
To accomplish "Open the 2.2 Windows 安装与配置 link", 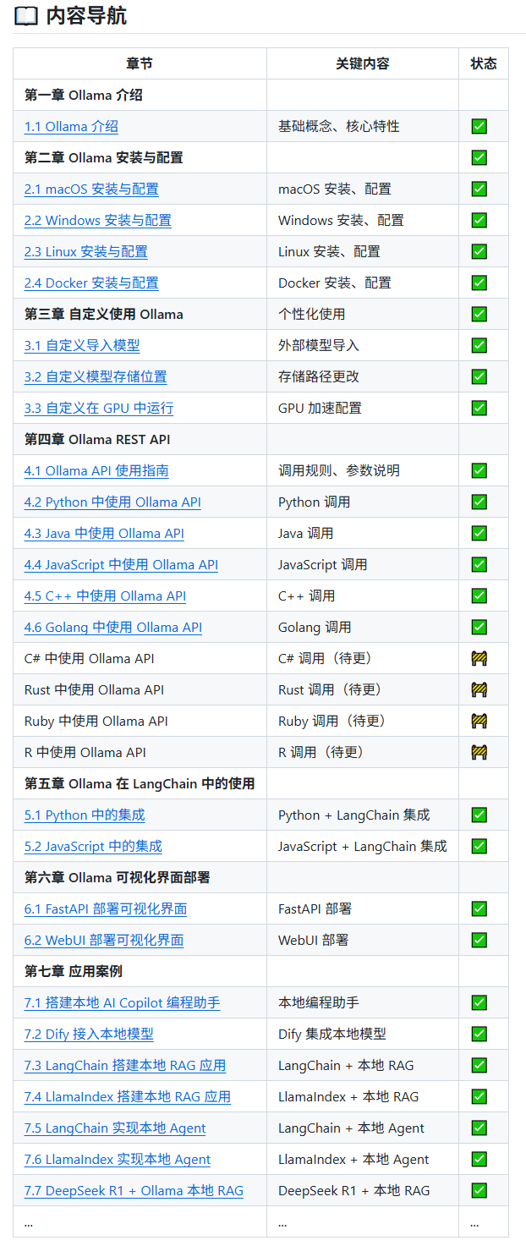I will tap(97, 220).
